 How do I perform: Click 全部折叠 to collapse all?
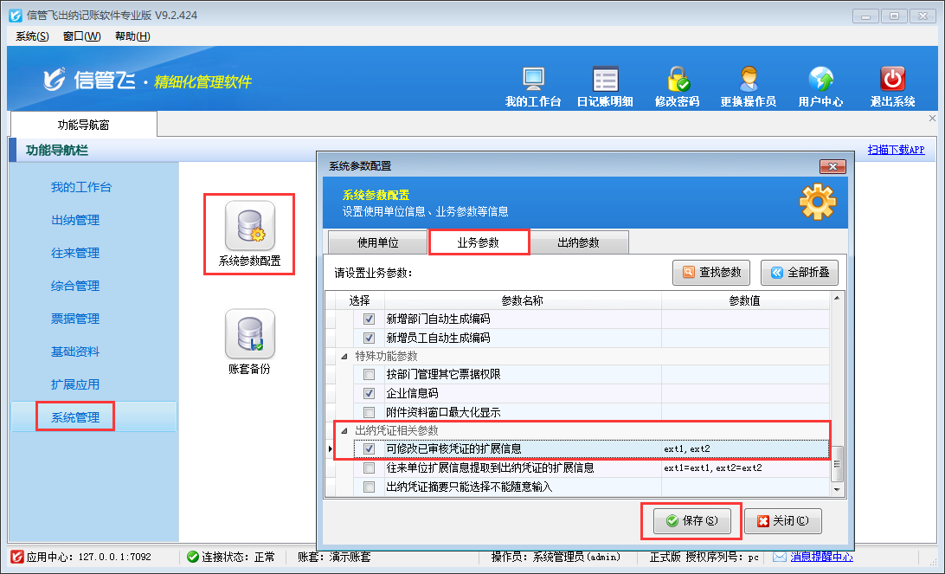point(800,273)
